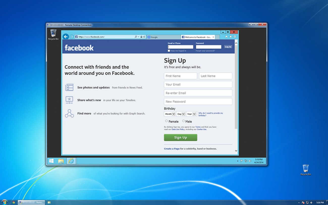This screenshot has height=205, width=328.
Task: Open the remote desktop Recycle Bin icon
Action: (53, 35)
